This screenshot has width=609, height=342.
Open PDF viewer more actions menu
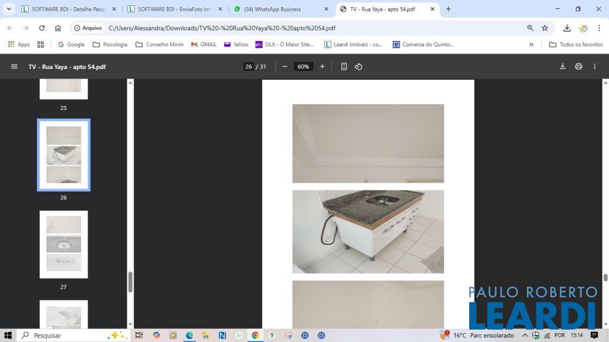pyautogui.click(x=594, y=67)
